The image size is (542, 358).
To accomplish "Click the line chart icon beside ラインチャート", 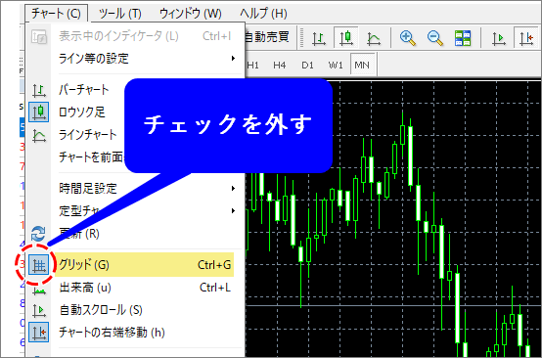I will pos(39,135).
